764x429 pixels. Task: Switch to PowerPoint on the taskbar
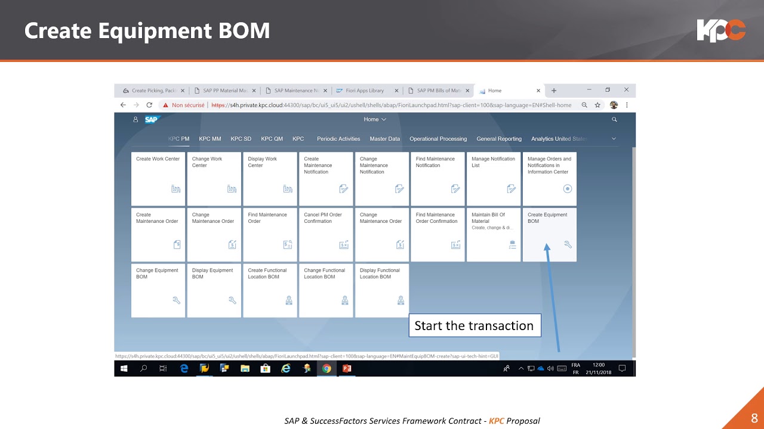coord(347,369)
